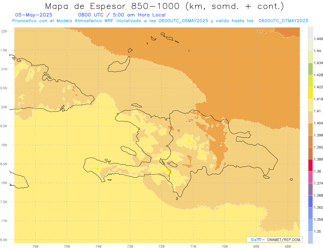The height and width of the screenshot is (250, 323).
Task: Click the '74W' longitude label
Action: pos(98,246)
